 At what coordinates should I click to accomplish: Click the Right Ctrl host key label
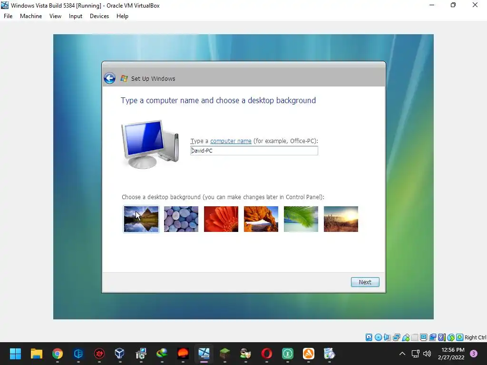click(x=476, y=337)
